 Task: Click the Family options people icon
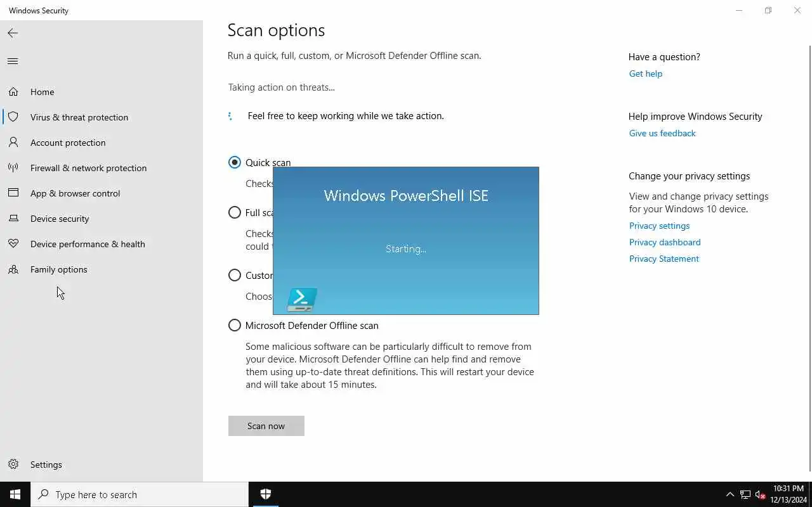pyautogui.click(x=13, y=269)
